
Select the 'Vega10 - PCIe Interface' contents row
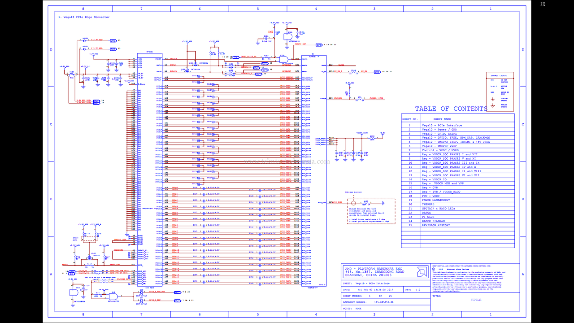(458, 125)
